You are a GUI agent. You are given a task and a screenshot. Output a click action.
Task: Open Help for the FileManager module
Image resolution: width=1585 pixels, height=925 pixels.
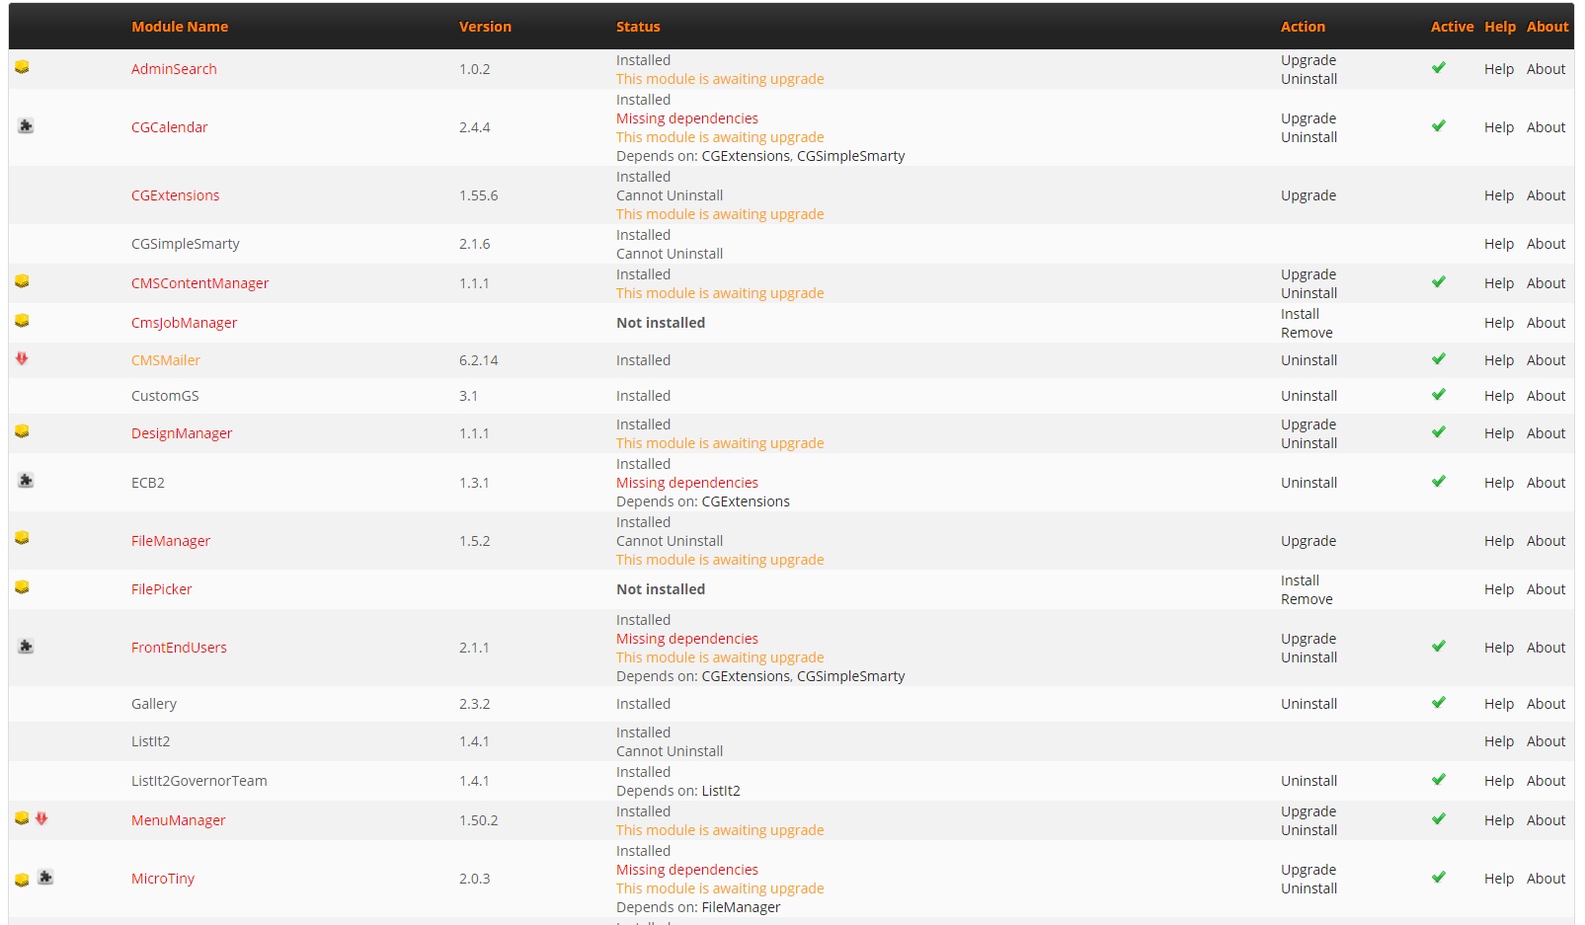pos(1498,541)
